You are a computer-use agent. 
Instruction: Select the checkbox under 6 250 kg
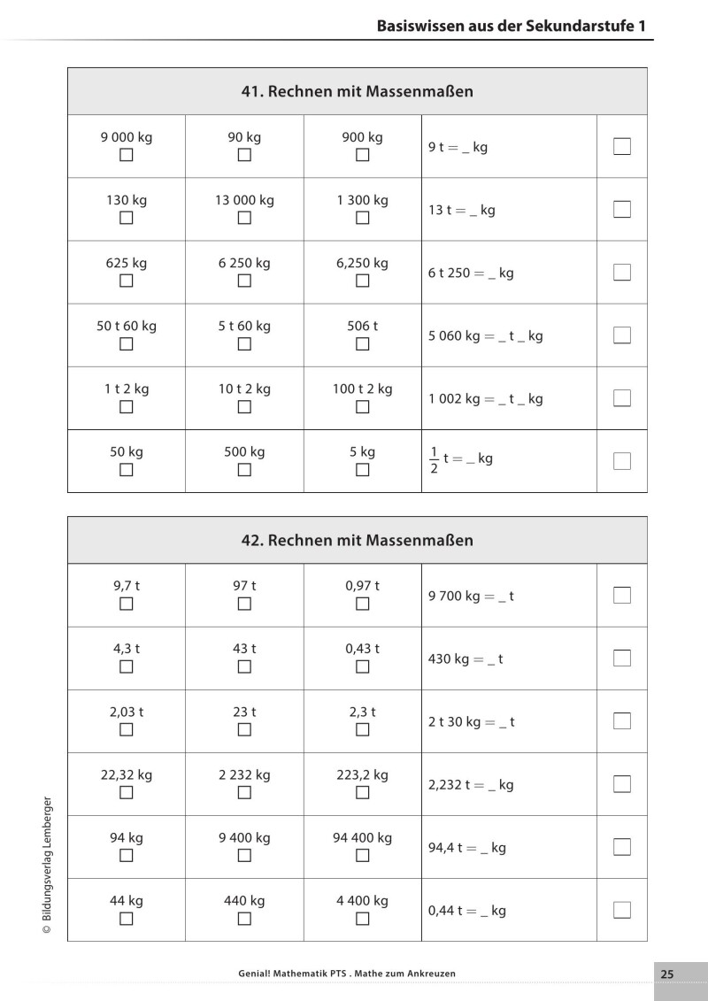tap(244, 281)
